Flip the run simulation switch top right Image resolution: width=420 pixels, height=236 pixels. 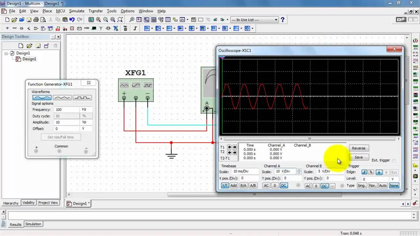pos(401,20)
